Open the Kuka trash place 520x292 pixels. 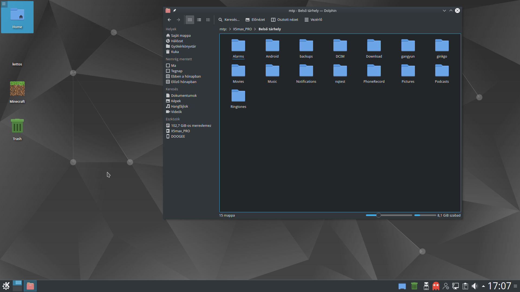[x=175, y=52]
